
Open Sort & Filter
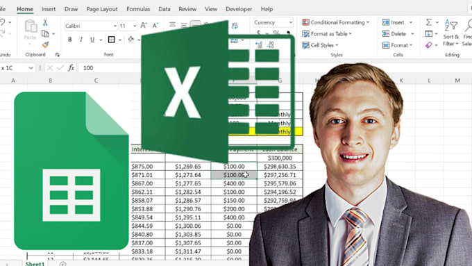[x=451, y=33]
